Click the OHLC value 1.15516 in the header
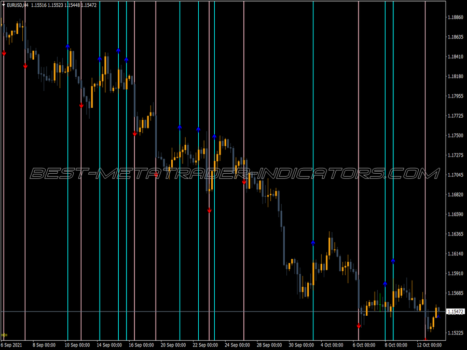This screenshot has width=467, height=350. 39,5
